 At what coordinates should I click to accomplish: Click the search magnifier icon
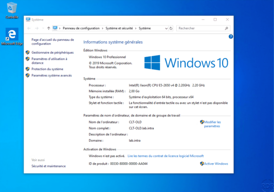[226, 28]
